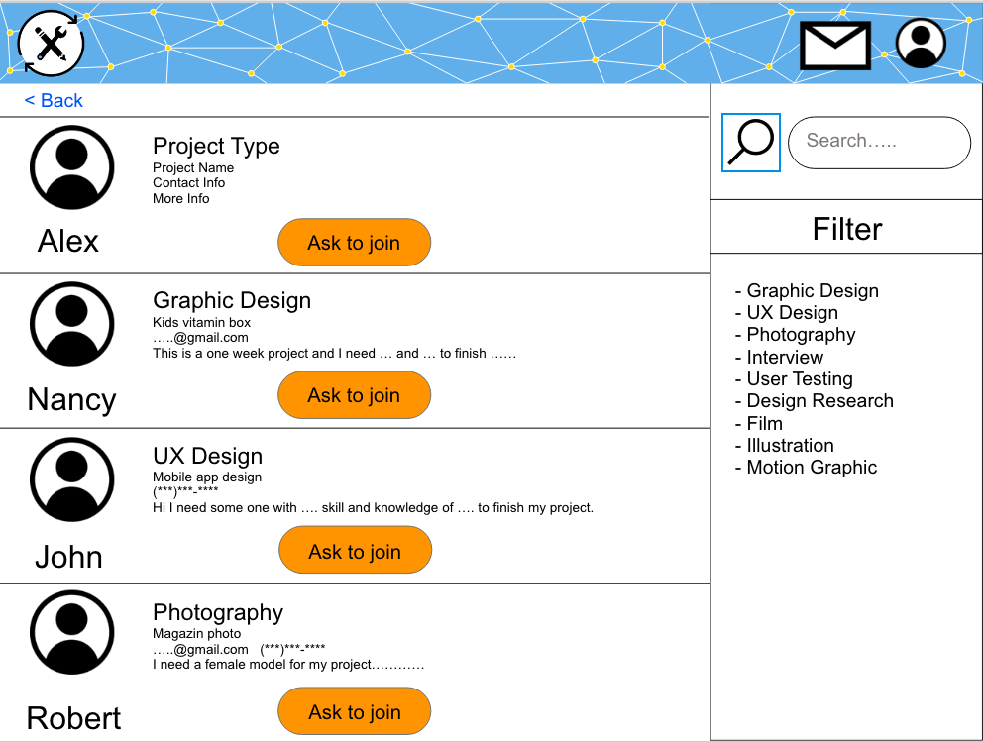Screen dimensions: 983x742
Task: Open Nancy's profile avatar
Action: [x=71, y=323]
